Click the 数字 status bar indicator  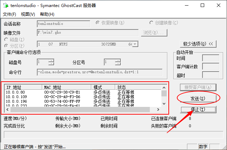coord(203,147)
